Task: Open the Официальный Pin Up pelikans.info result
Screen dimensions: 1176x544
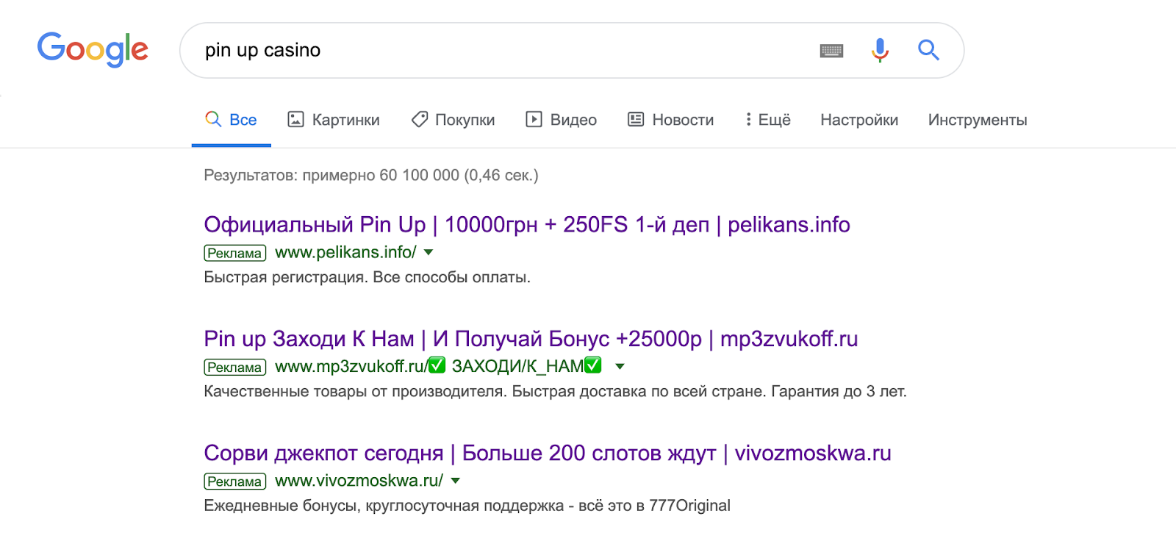Action: tap(527, 224)
